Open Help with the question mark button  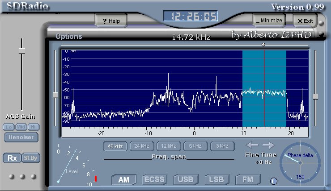(x=111, y=21)
